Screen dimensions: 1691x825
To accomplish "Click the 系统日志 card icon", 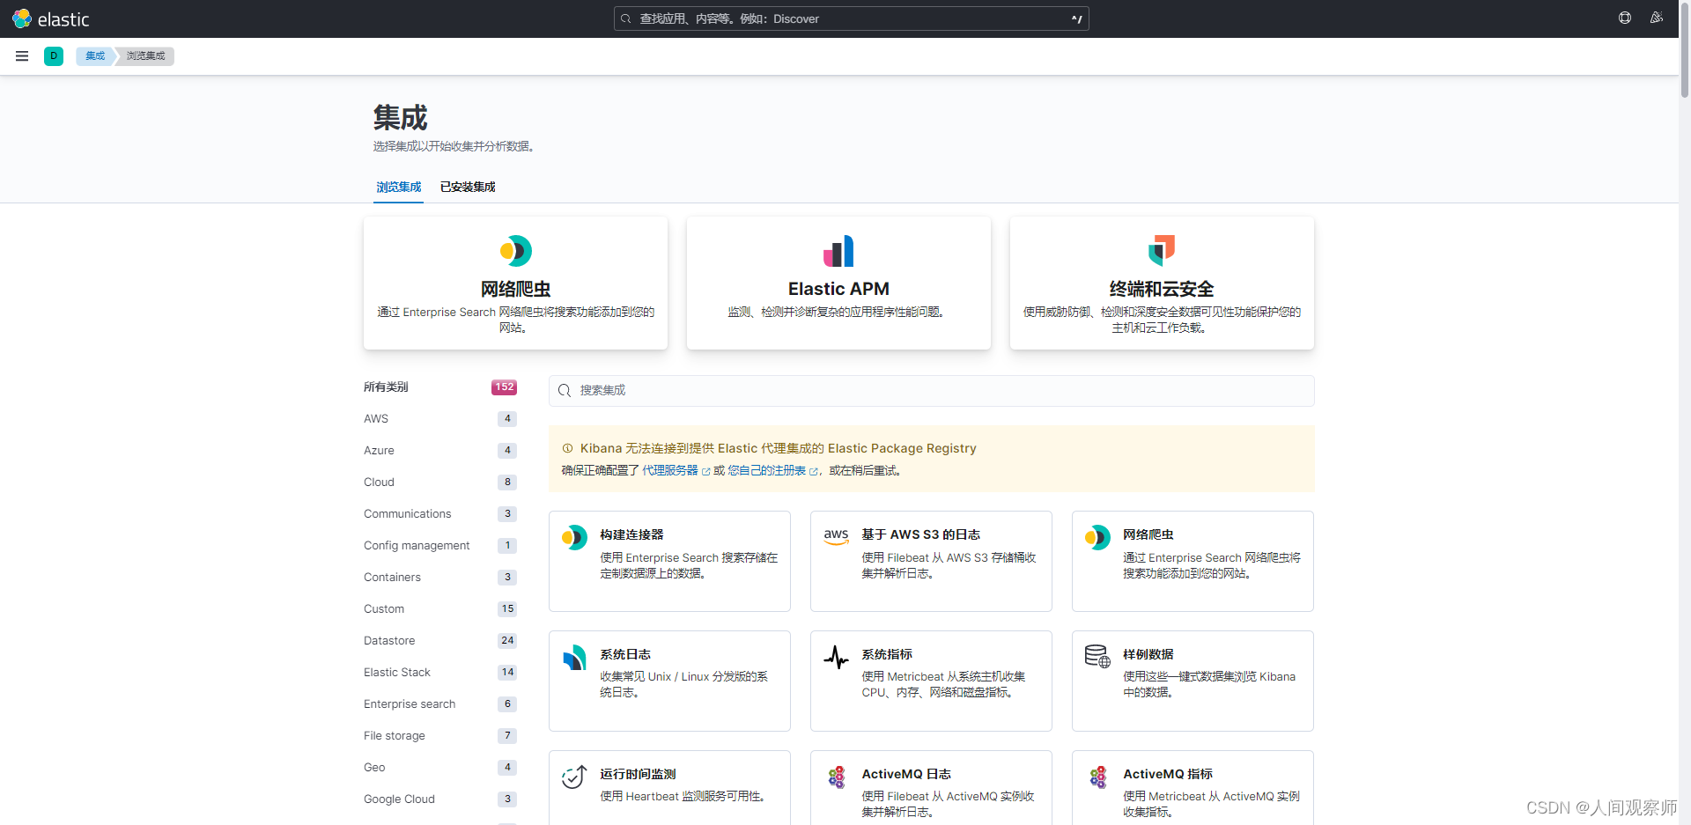I will click(x=574, y=657).
